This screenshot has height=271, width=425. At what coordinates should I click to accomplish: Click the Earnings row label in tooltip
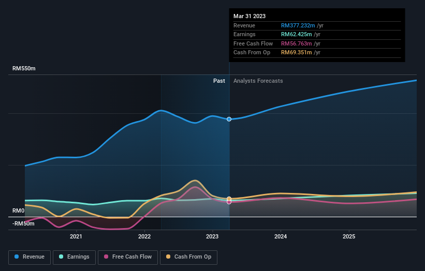click(244, 34)
